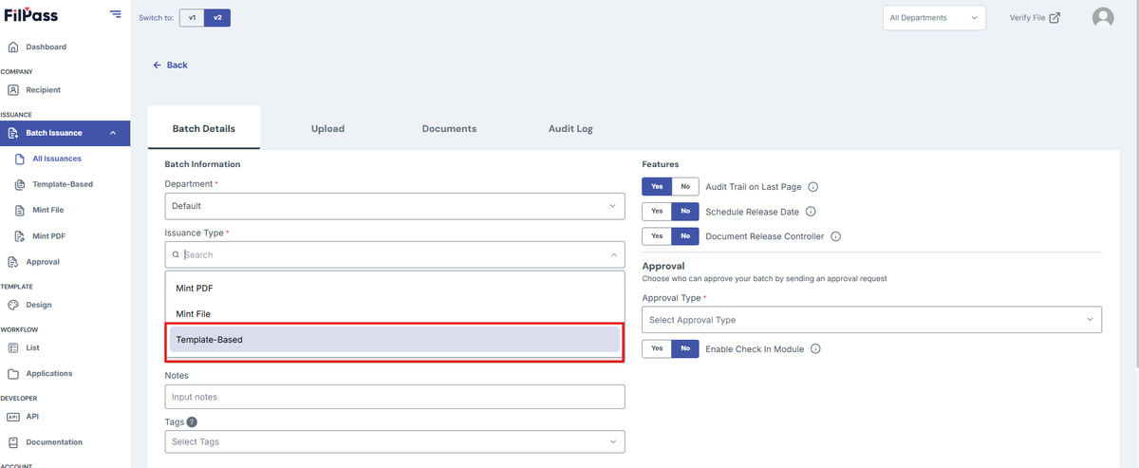The width and height of the screenshot is (1139, 468).
Task: Click the Verify File link
Action: [1035, 17]
